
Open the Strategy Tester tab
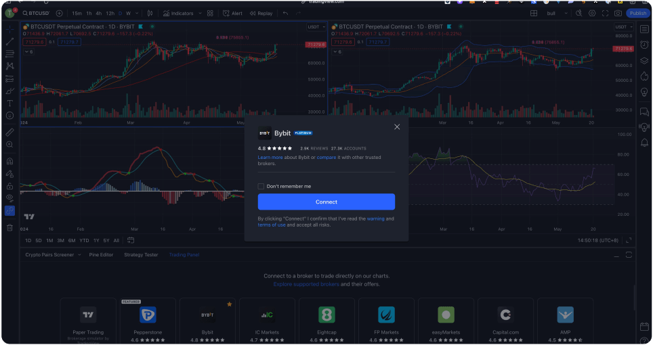pos(141,255)
